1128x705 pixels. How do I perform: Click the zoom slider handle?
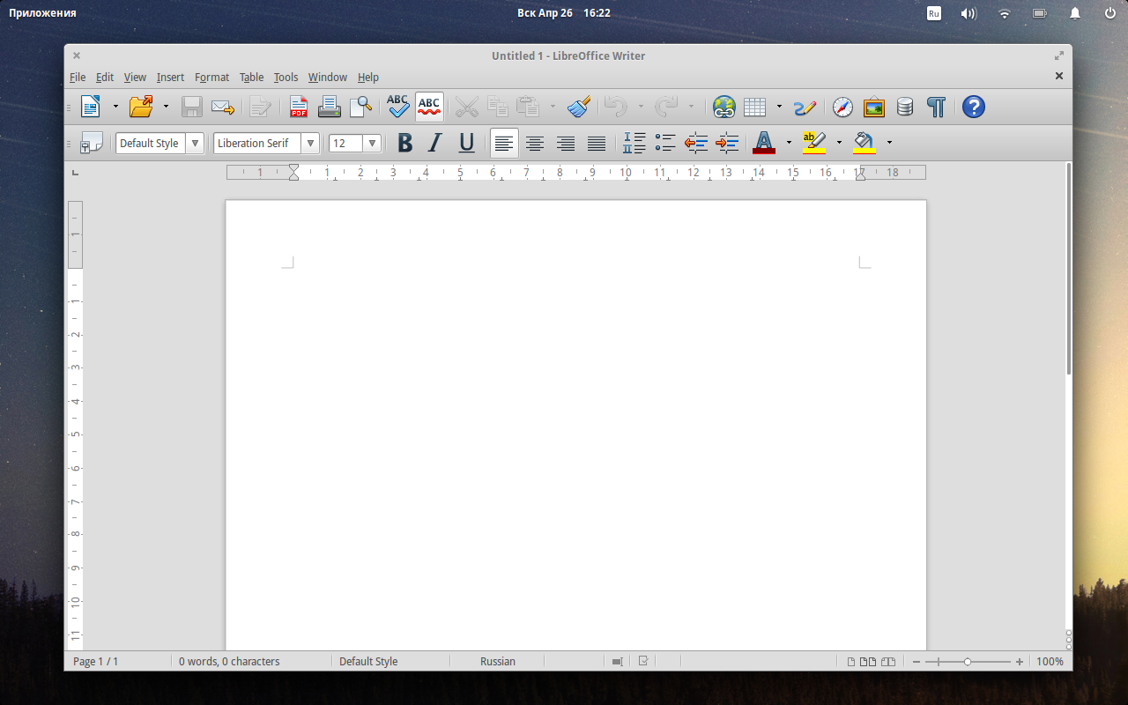968,661
